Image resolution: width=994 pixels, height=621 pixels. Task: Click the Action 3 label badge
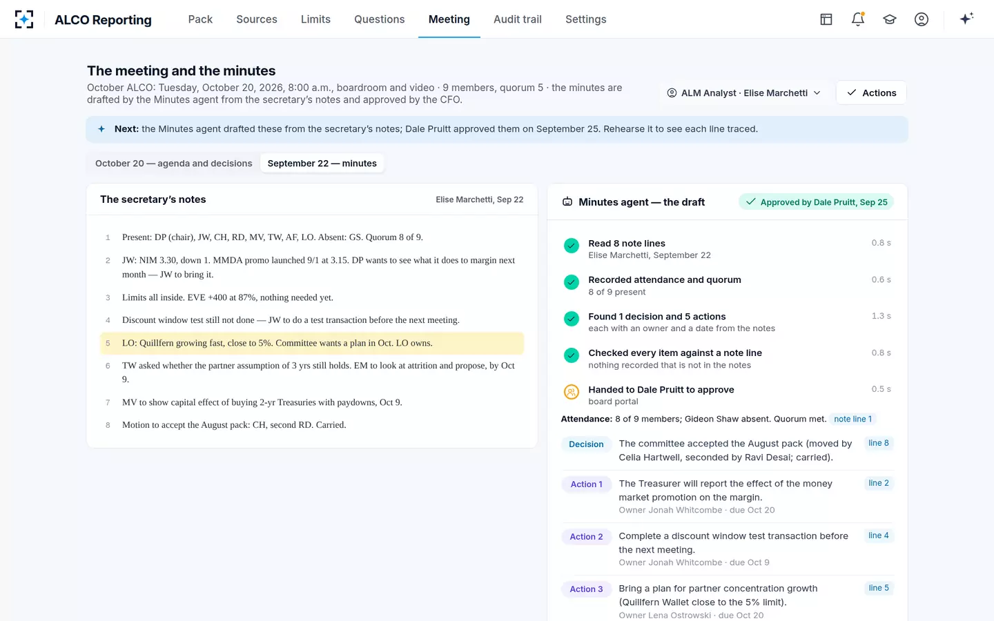point(586,589)
